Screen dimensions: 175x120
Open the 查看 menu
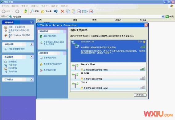pyautogui.click(x=25, y=6)
